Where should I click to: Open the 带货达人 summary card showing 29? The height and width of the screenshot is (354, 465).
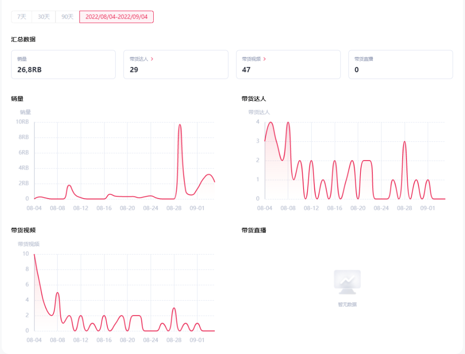(176, 65)
